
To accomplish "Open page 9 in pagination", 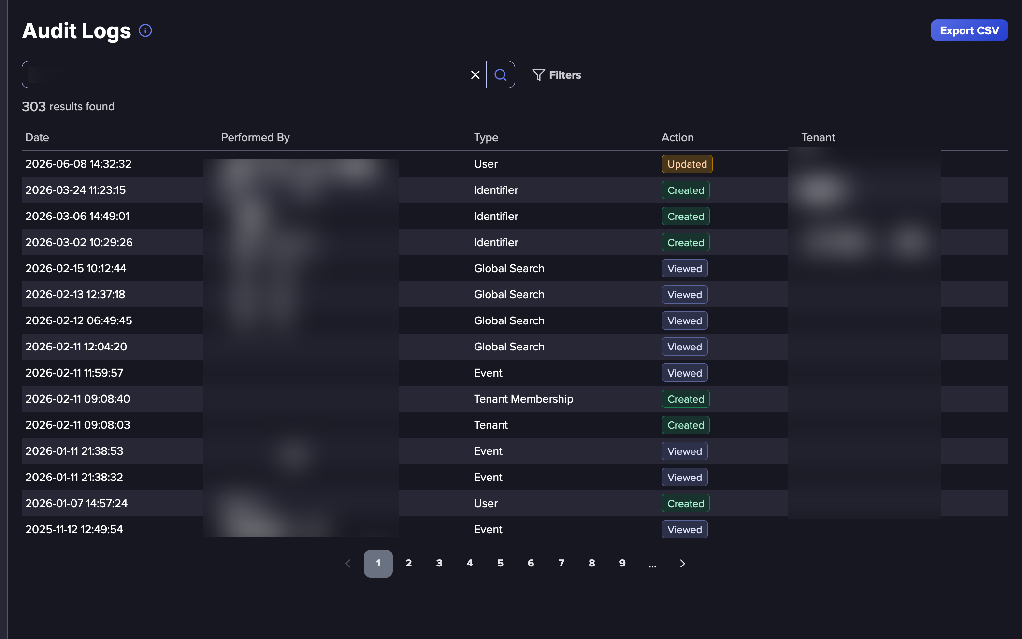I will tap(622, 563).
